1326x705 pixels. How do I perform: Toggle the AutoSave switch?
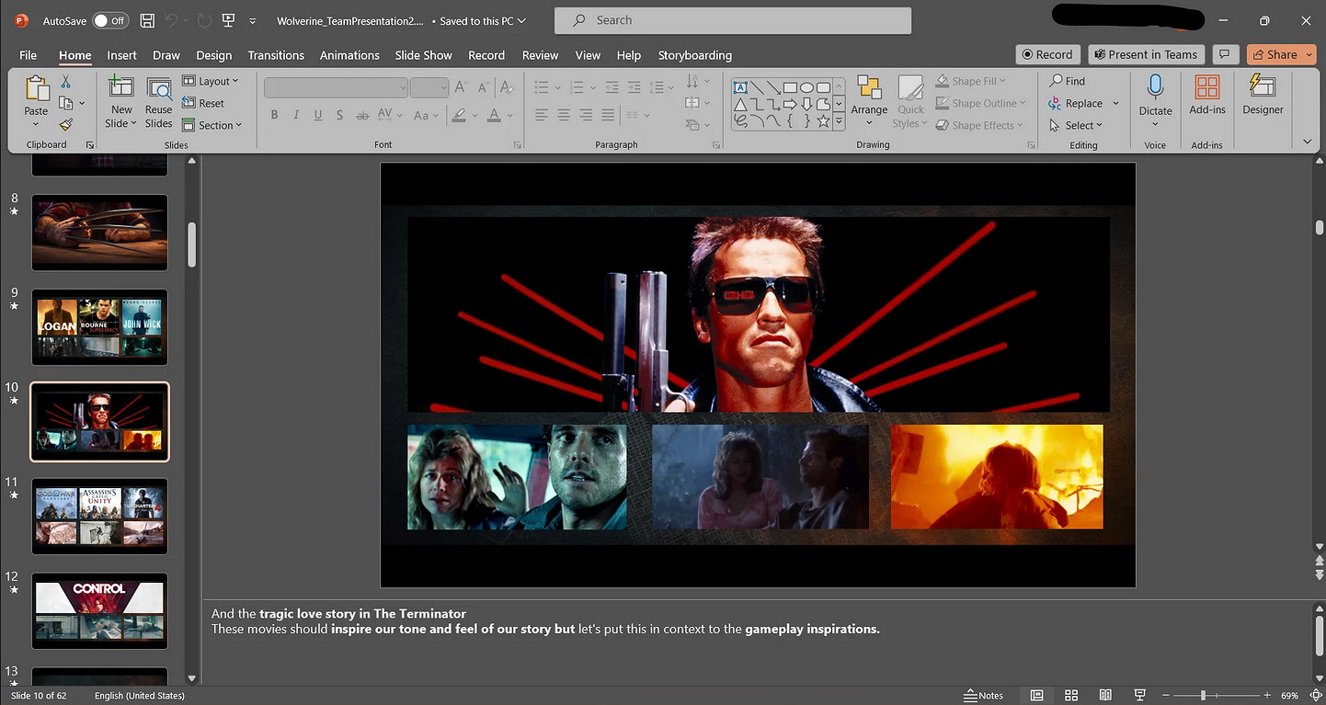click(x=110, y=20)
